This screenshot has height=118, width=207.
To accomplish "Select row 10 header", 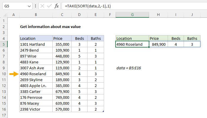I will click(x=4, y=74).
